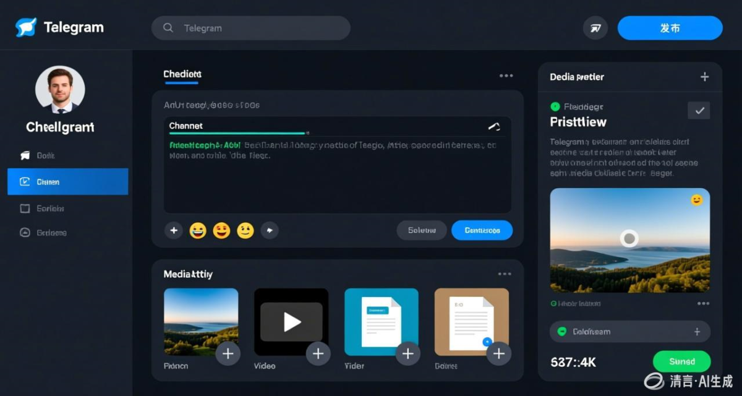Click the blue publish button top right
The image size is (742, 396).
point(670,28)
